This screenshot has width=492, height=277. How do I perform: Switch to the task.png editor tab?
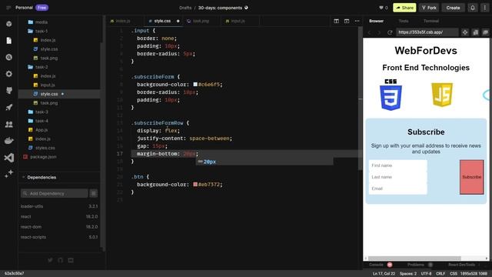tap(201, 21)
